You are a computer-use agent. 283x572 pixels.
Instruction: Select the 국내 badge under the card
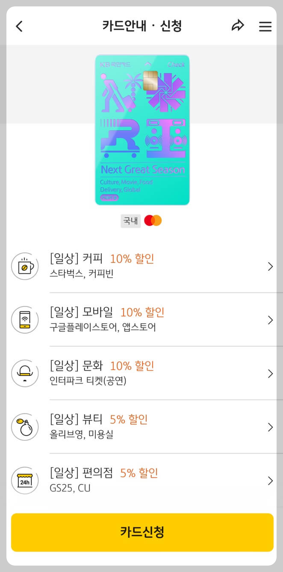pos(130,221)
